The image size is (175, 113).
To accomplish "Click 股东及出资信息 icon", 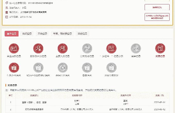I will (x=38, y=49).
